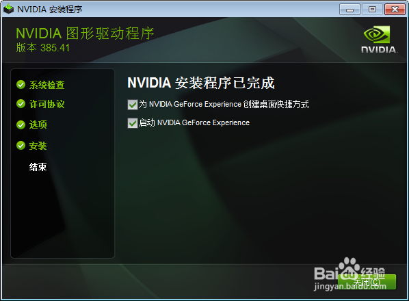The width and height of the screenshot is (409, 301).
Task: Click the green checkmark beside 选项
Action: [21, 125]
